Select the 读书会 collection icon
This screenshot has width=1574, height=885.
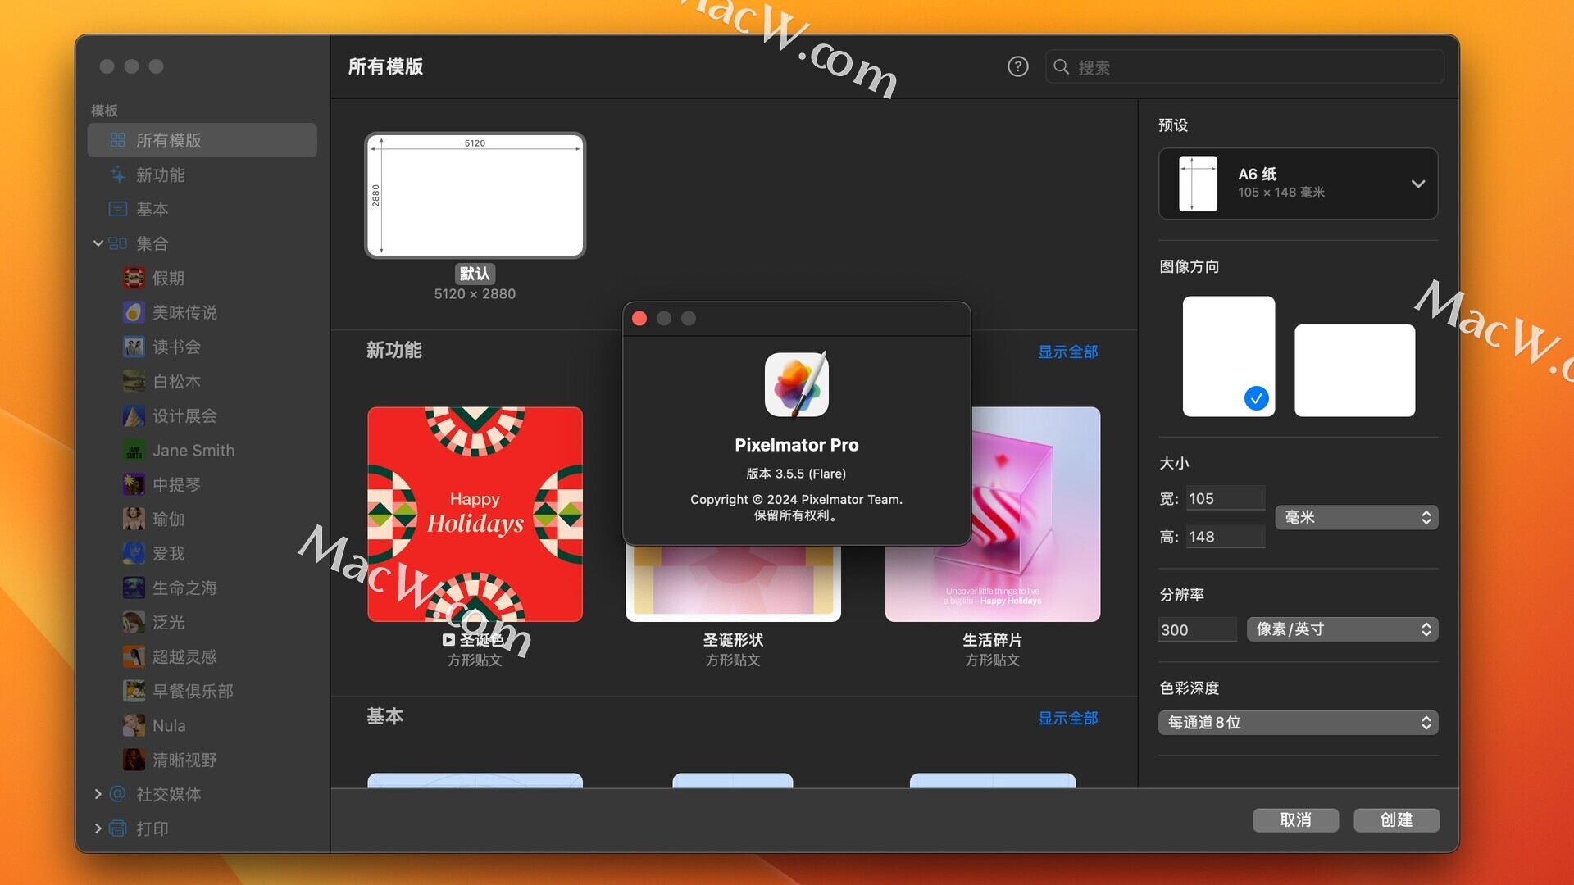click(x=134, y=347)
